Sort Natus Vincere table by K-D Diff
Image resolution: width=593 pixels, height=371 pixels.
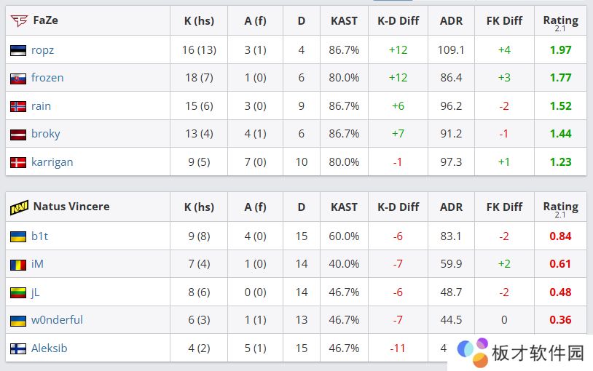coord(398,207)
